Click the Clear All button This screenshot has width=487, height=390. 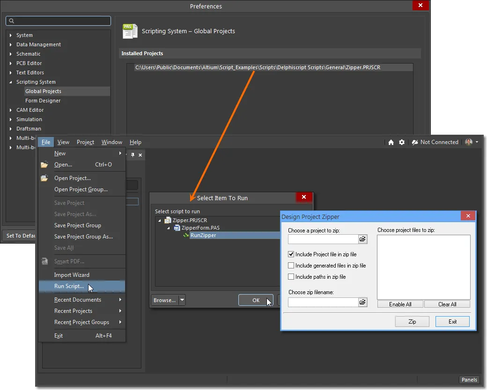click(447, 304)
